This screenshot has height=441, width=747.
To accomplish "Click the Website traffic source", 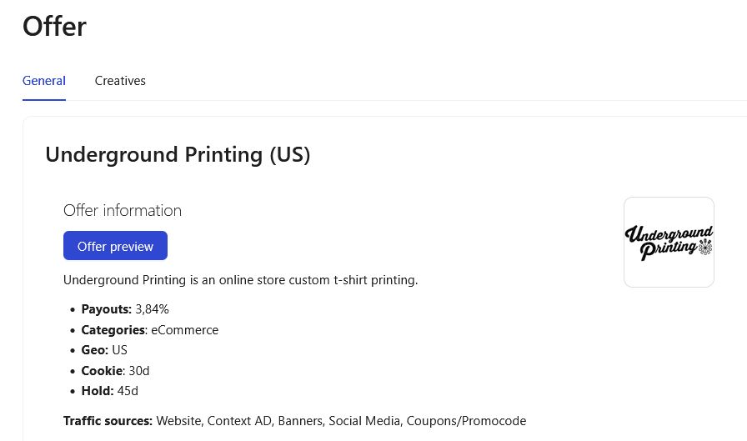I will tap(179, 421).
